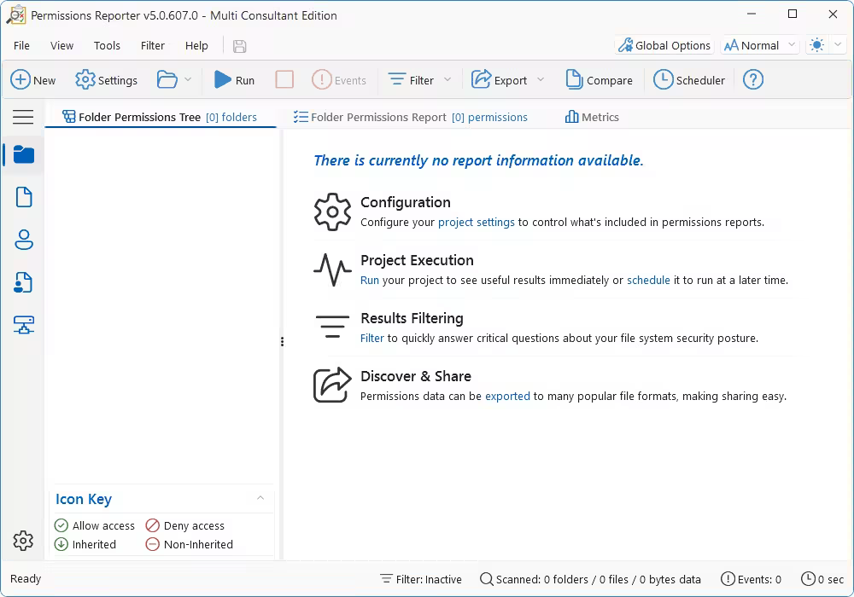The image size is (854, 597).
Task: Toggle the hamburger menu in sidebar
Action: tap(23, 118)
